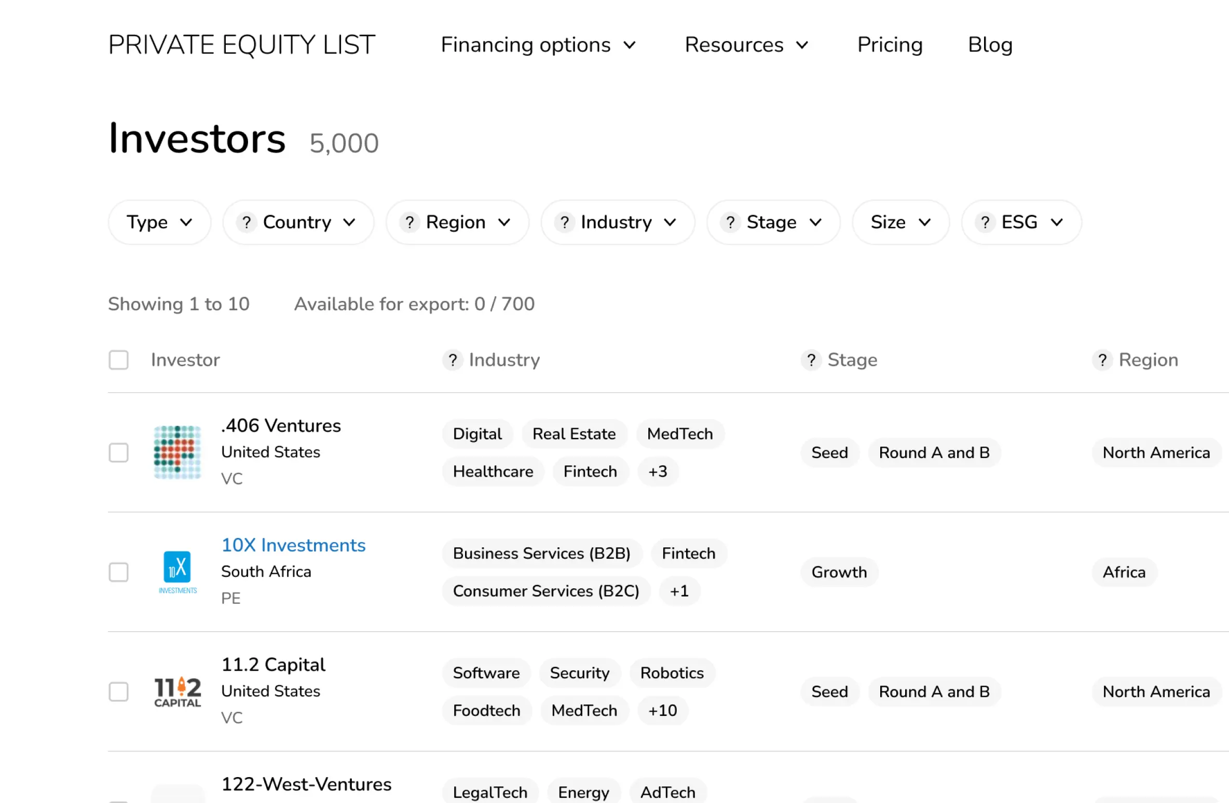Open the Type filter dropdown
1229x803 pixels.
(159, 222)
